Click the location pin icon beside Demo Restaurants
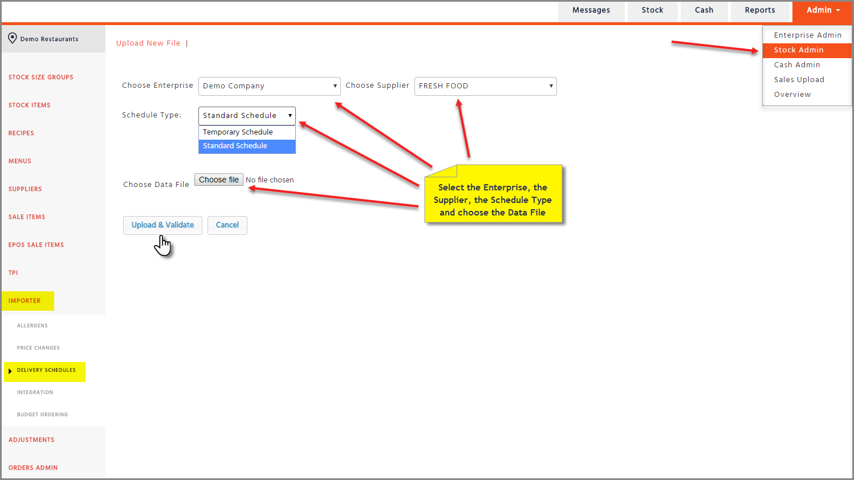Image resolution: width=854 pixels, height=480 pixels. coord(12,38)
